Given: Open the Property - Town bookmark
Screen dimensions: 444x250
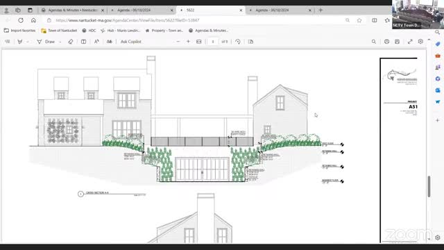Looking at the screenshot, I should (164, 31).
